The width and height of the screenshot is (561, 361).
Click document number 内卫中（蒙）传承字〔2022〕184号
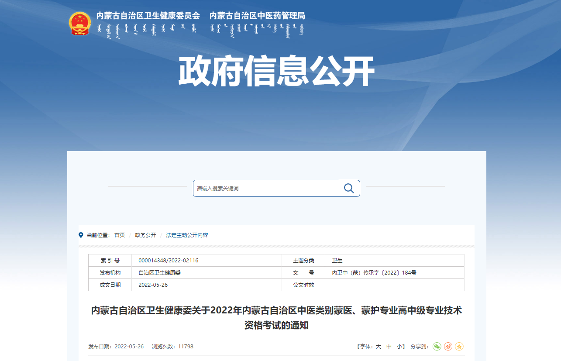(x=374, y=272)
